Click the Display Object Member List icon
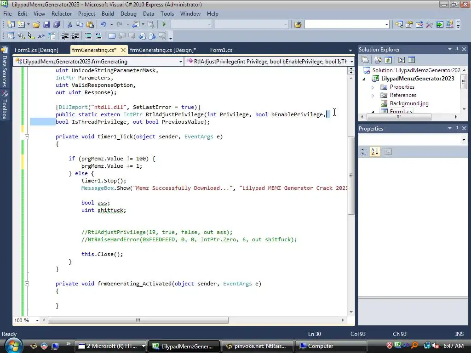 pyautogui.click(x=11, y=36)
